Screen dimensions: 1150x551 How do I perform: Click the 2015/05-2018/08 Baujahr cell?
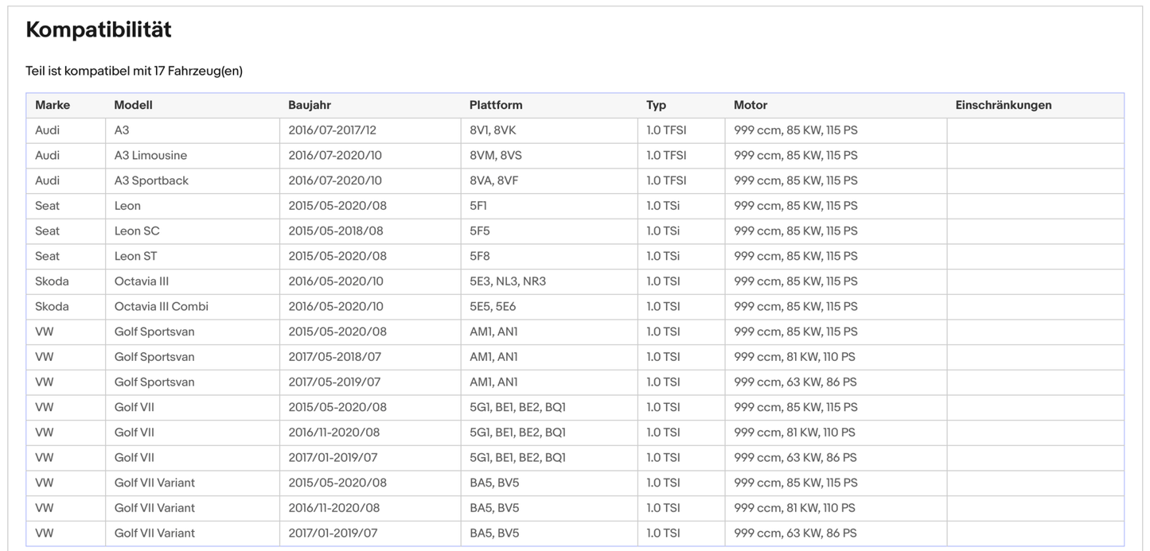[x=337, y=231]
